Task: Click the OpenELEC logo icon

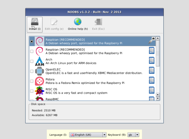Action: (39, 71)
